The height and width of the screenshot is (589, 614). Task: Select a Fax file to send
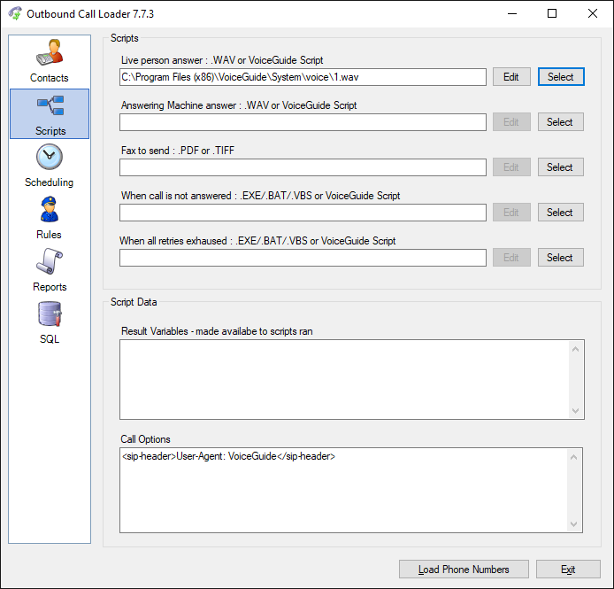pyautogui.click(x=560, y=167)
